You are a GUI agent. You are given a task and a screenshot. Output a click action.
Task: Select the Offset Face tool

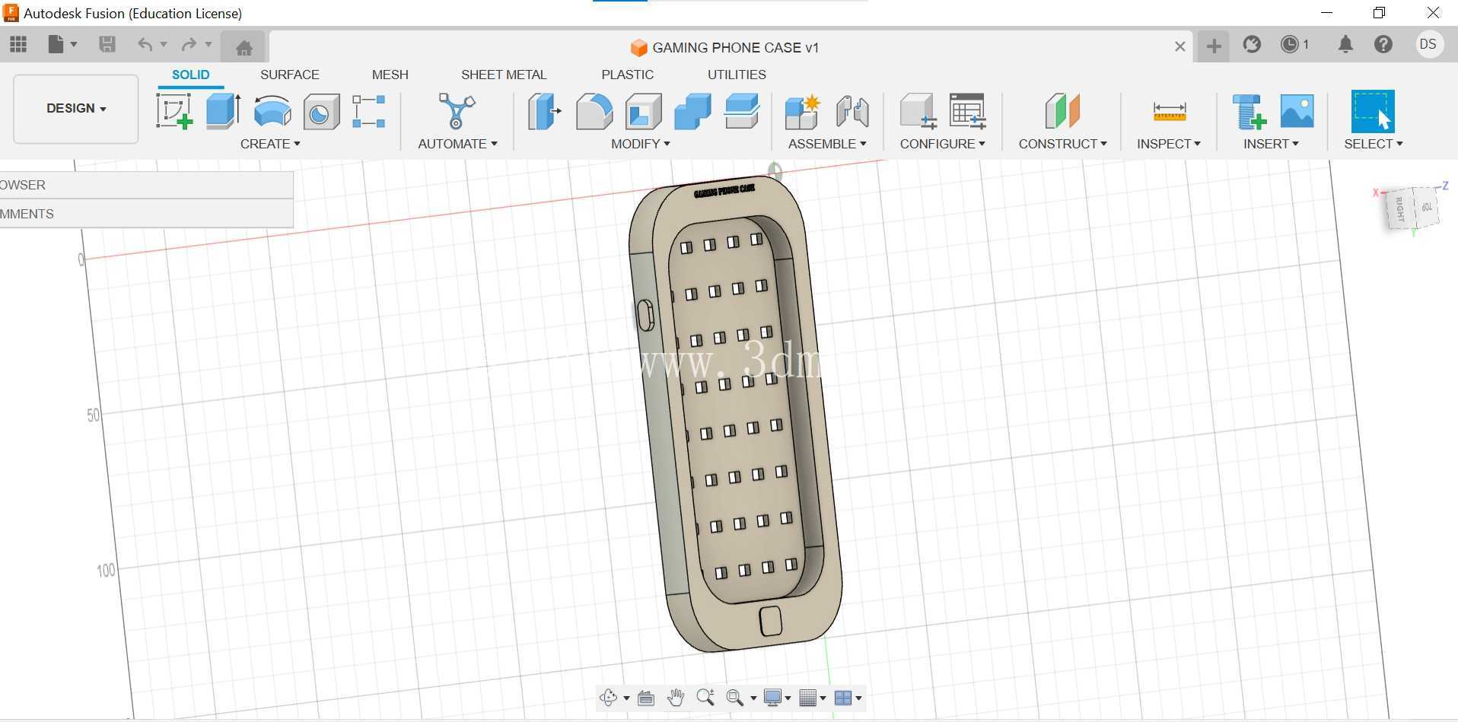(742, 111)
